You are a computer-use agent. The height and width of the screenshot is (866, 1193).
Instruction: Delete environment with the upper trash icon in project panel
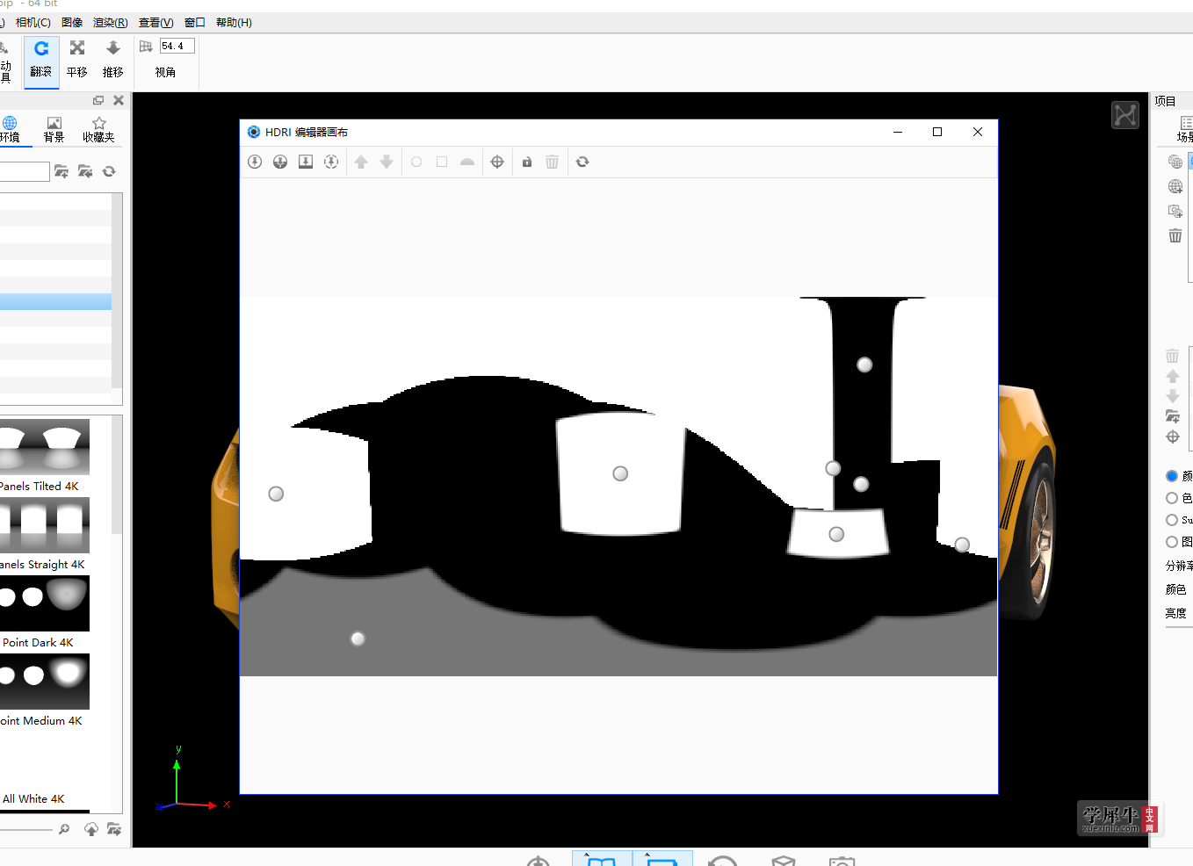(1175, 235)
